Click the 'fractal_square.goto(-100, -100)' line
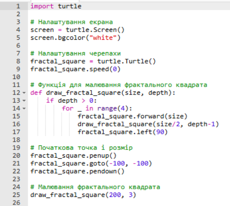230x206 pixels. 91,164
